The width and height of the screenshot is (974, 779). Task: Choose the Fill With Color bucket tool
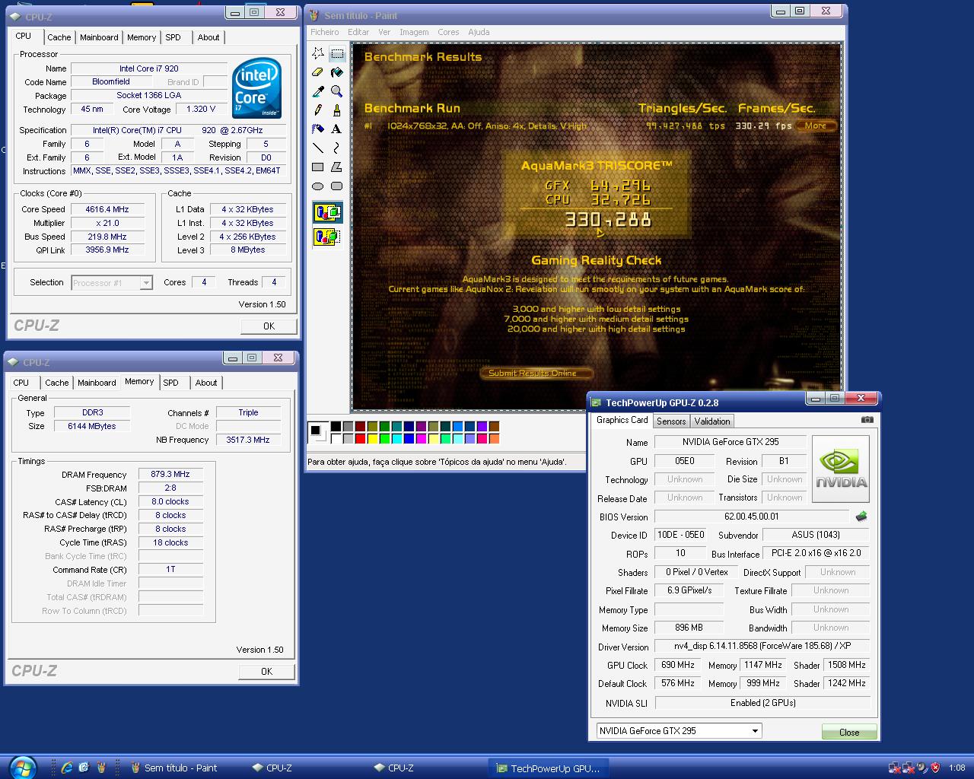[337, 72]
